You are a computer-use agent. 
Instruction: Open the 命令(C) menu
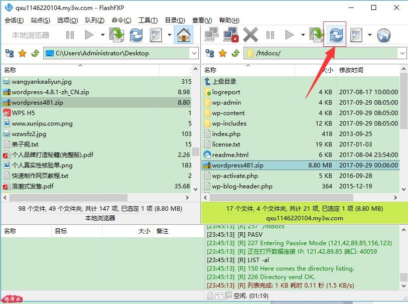coord(121,20)
